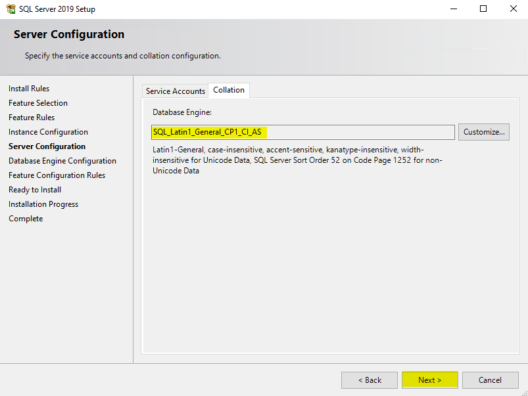528x396 pixels.
Task: Click Feature Selection step in sidebar
Action: tap(38, 103)
